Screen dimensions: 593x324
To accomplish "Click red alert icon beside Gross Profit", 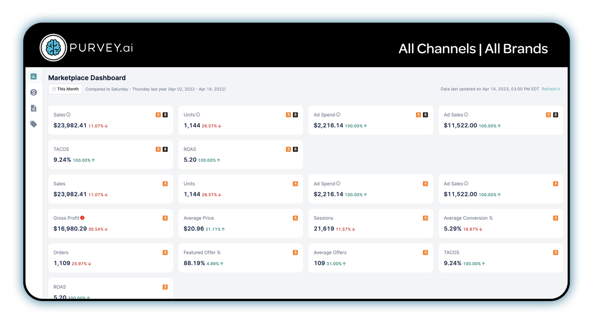I will (82, 218).
